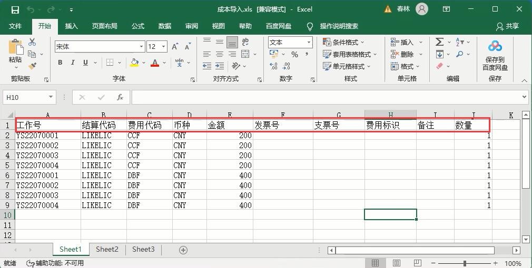Switch to the Sheet2 worksheet tab
The image size is (532, 268).
tap(107, 250)
